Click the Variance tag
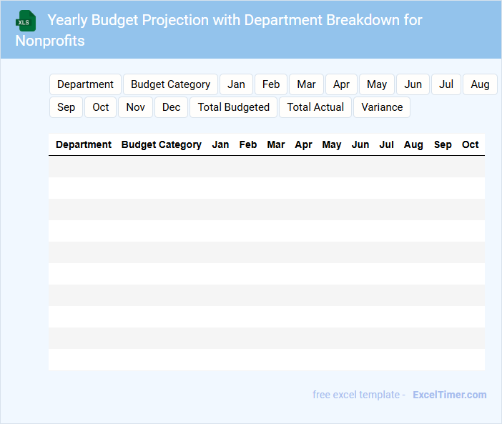The image size is (502, 424). tap(382, 107)
